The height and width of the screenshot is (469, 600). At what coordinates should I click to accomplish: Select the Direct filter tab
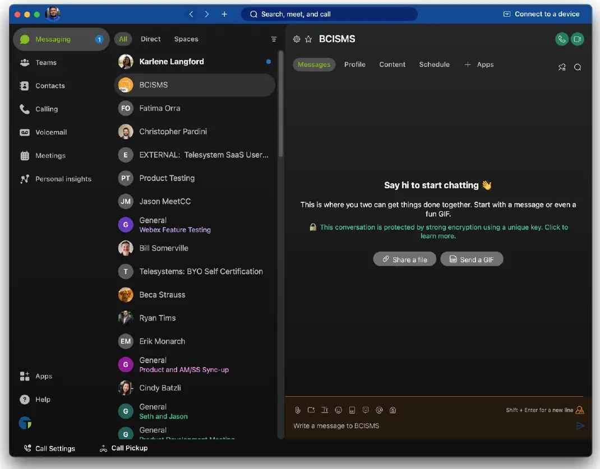point(150,39)
